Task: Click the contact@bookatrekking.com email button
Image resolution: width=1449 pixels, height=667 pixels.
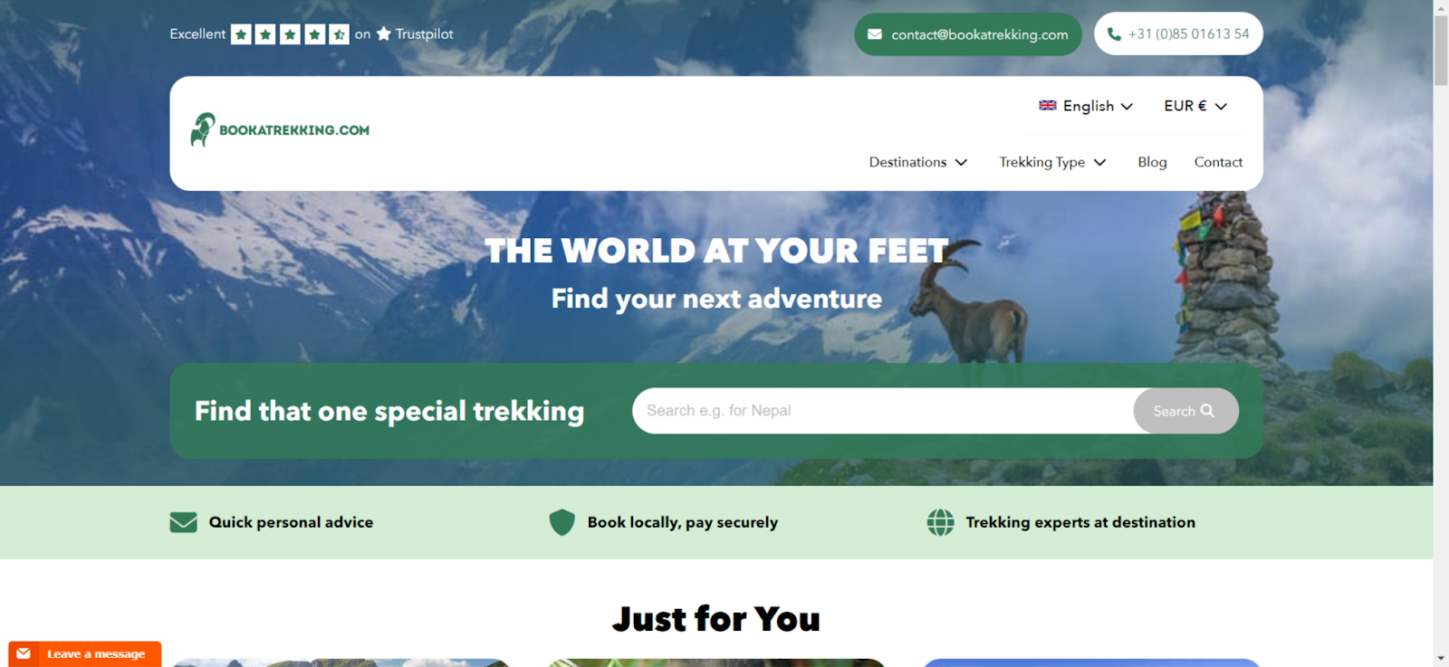Action: pyautogui.click(x=968, y=34)
